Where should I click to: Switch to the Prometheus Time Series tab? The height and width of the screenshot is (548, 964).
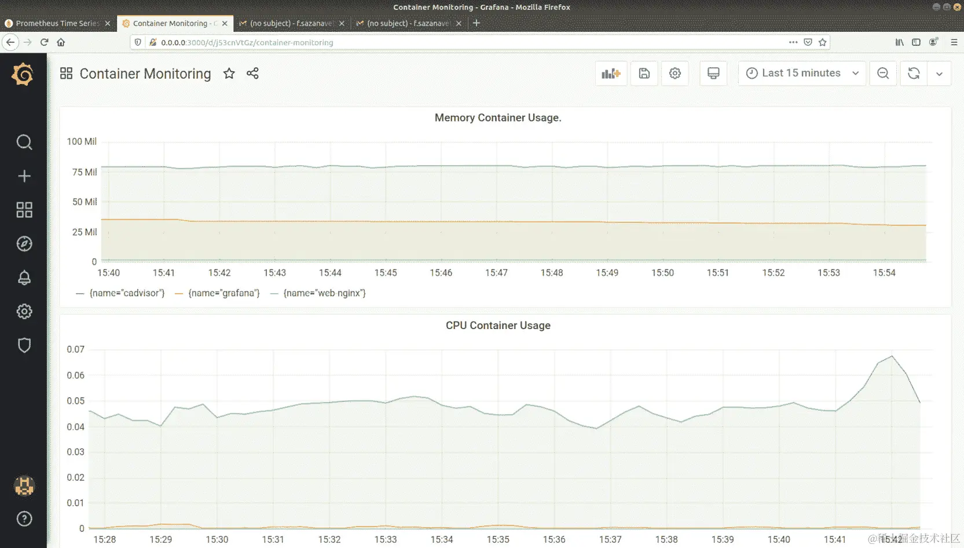coord(57,23)
